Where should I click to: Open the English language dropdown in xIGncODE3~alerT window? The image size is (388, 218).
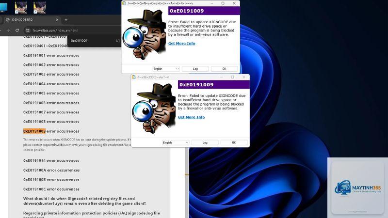(x=176, y=142)
